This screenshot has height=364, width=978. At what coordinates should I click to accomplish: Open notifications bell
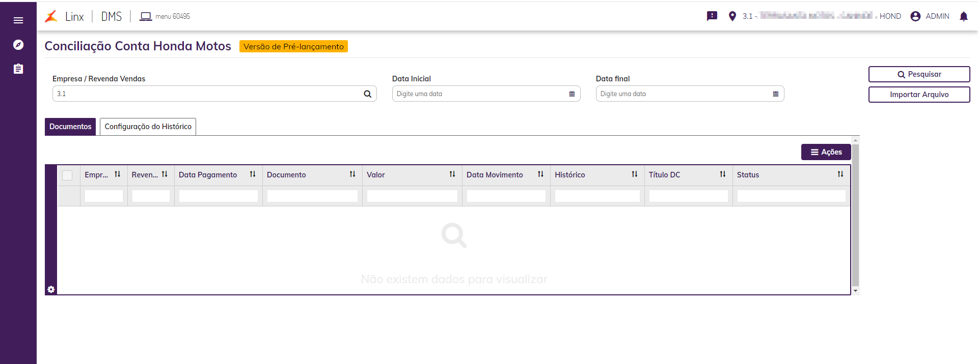click(963, 16)
